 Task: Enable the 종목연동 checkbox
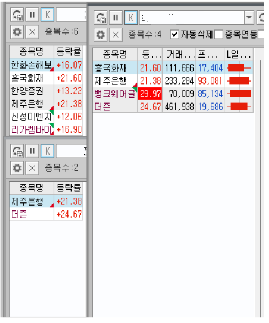219,35
